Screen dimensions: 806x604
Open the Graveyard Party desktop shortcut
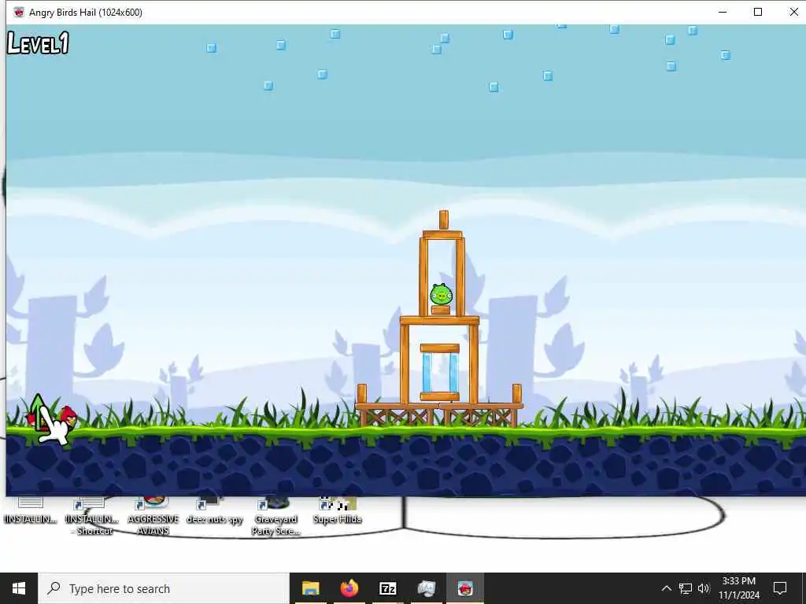tap(275, 515)
